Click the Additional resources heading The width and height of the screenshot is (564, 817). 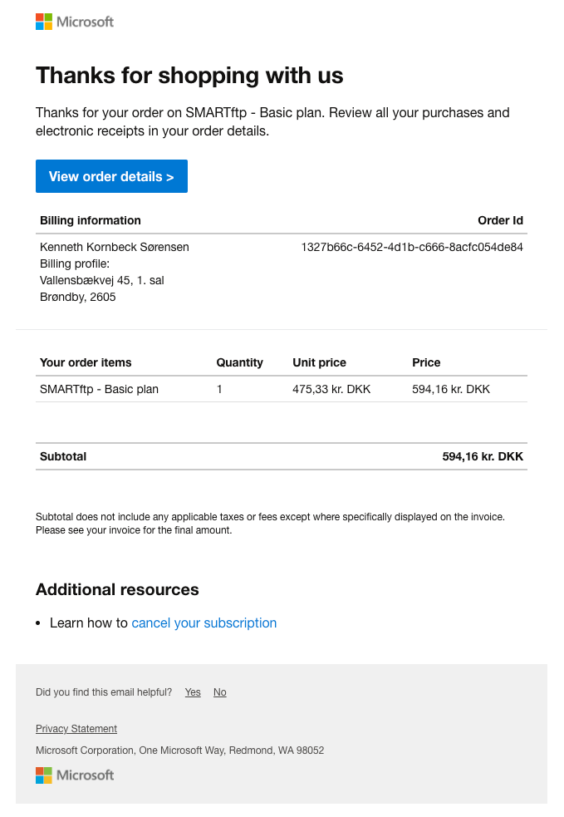coord(117,589)
